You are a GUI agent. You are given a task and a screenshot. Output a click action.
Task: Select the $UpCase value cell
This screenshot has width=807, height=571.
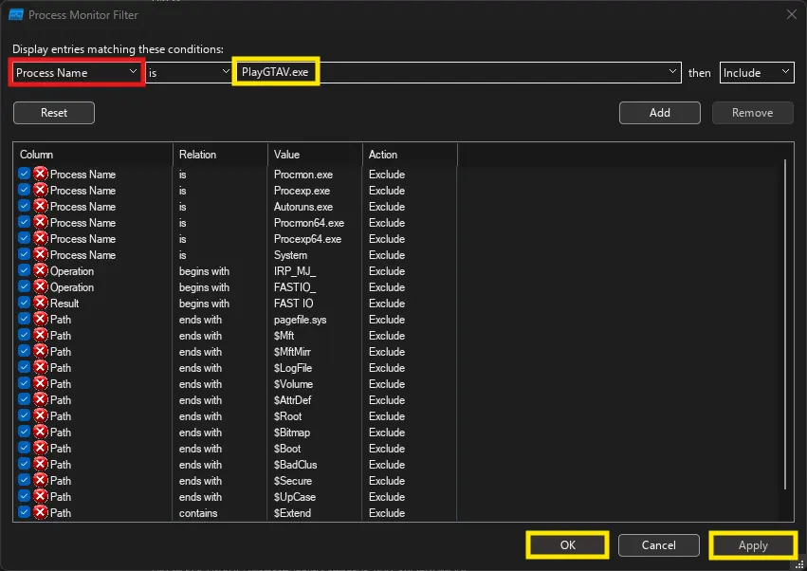[x=294, y=497]
